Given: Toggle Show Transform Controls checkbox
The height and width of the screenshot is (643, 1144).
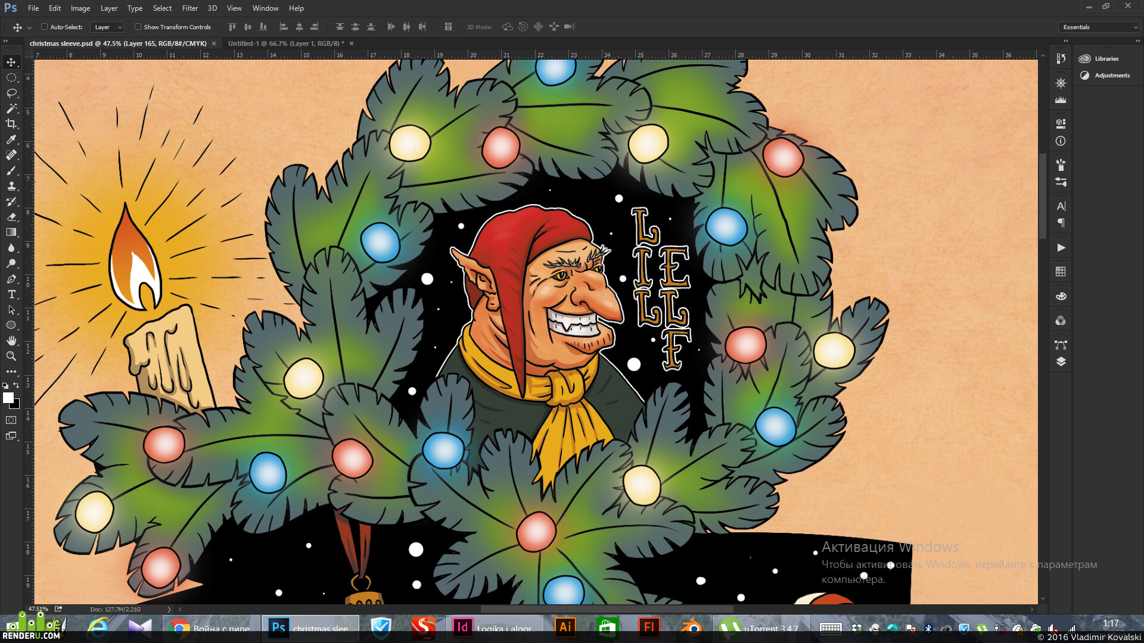Looking at the screenshot, I should click(138, 27).
